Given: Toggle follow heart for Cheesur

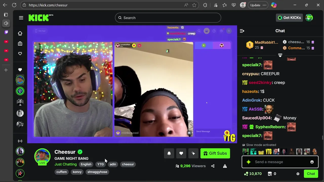Looking at the screenshot, I should tap(181, 153).
